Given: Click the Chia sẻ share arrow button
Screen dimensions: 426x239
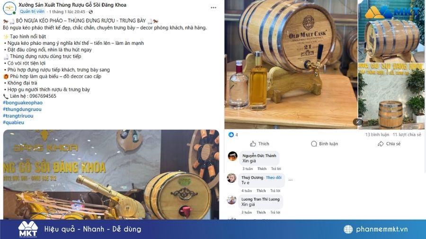Looking at the screenshot, I should [x=389, y=144].
